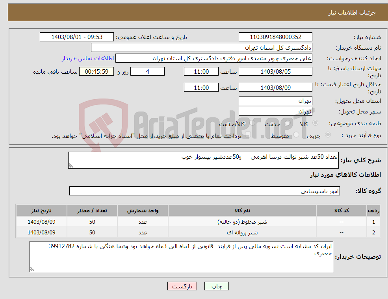Click the price validity date 1403/08/09
The image size is (388, 299).
pyautogui.click(x=275, y=87)
